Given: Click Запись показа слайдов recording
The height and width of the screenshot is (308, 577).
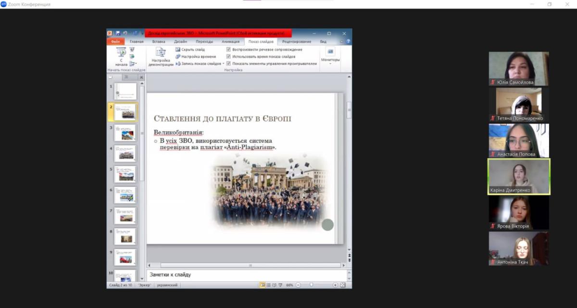Looking at the screenshot, I should coord(198,63).
